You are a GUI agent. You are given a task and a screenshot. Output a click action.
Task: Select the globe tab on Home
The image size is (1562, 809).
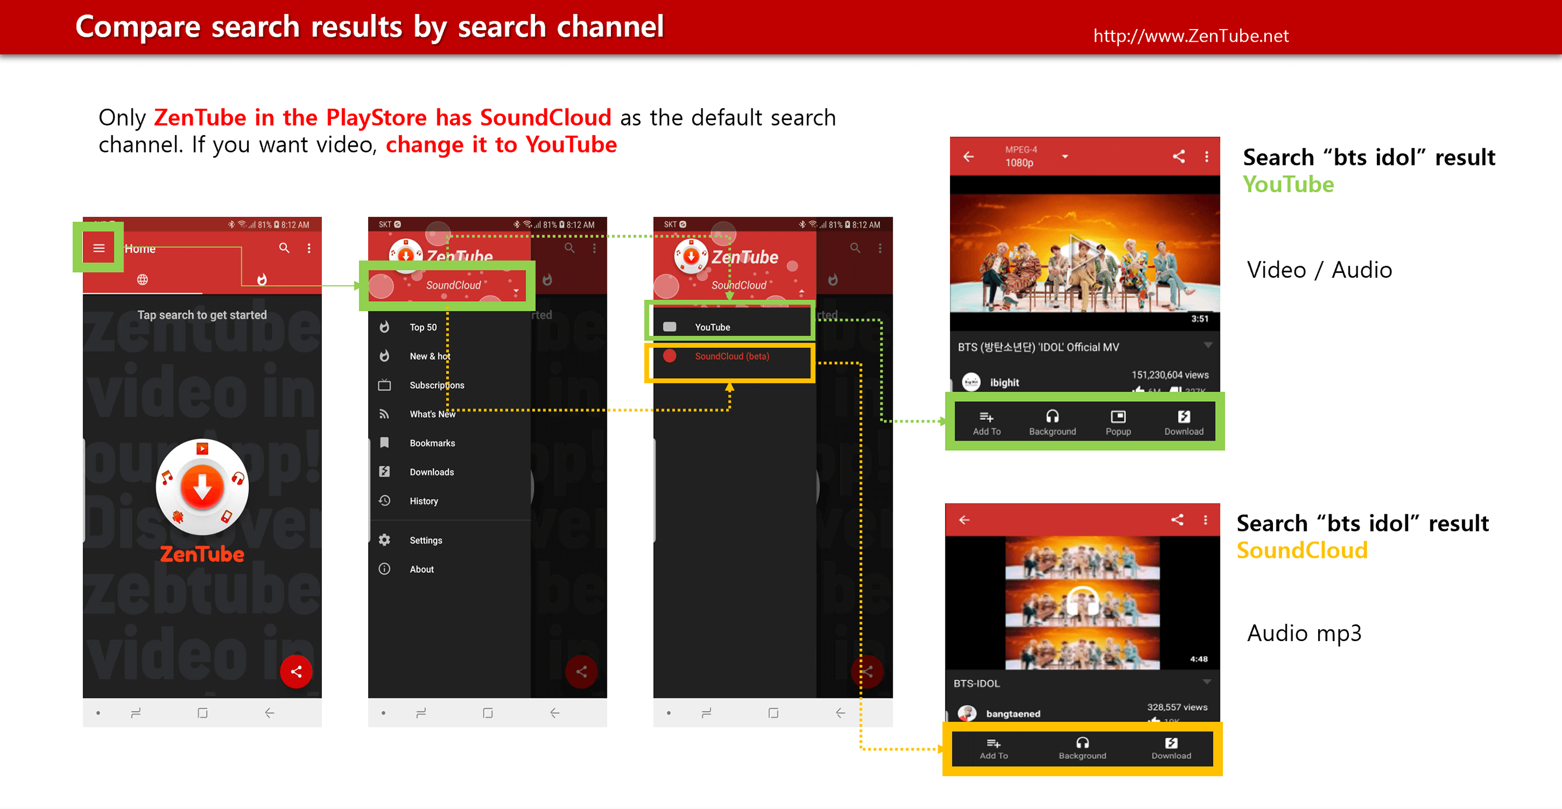click(x=142, y=280)
